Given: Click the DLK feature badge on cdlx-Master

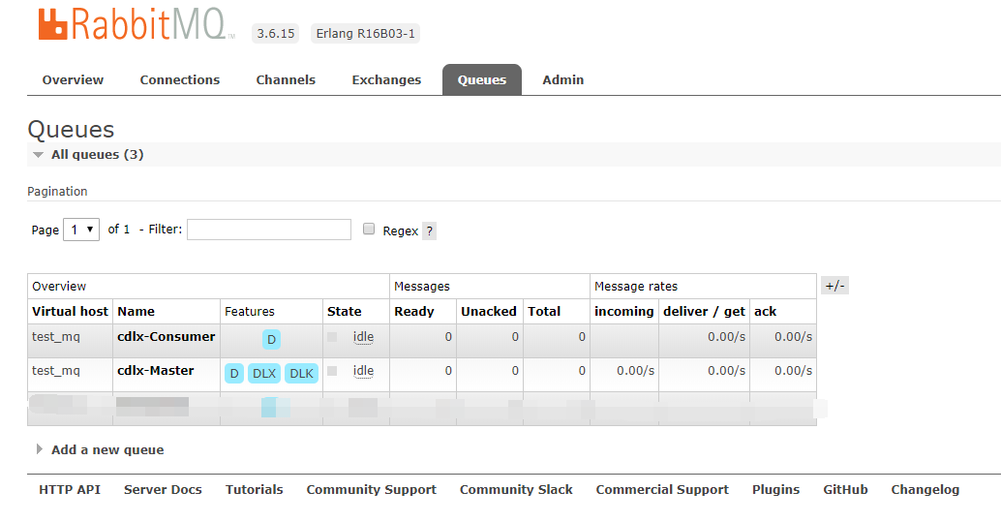Looking at the screenshot, I should pyautogui.click(x=301, y=373).
